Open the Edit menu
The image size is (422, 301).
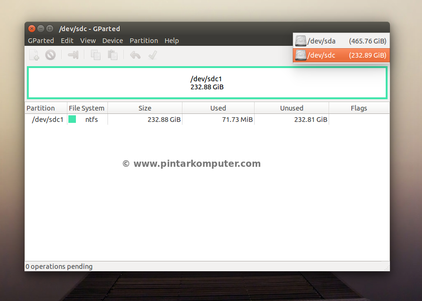pos(67,41)
